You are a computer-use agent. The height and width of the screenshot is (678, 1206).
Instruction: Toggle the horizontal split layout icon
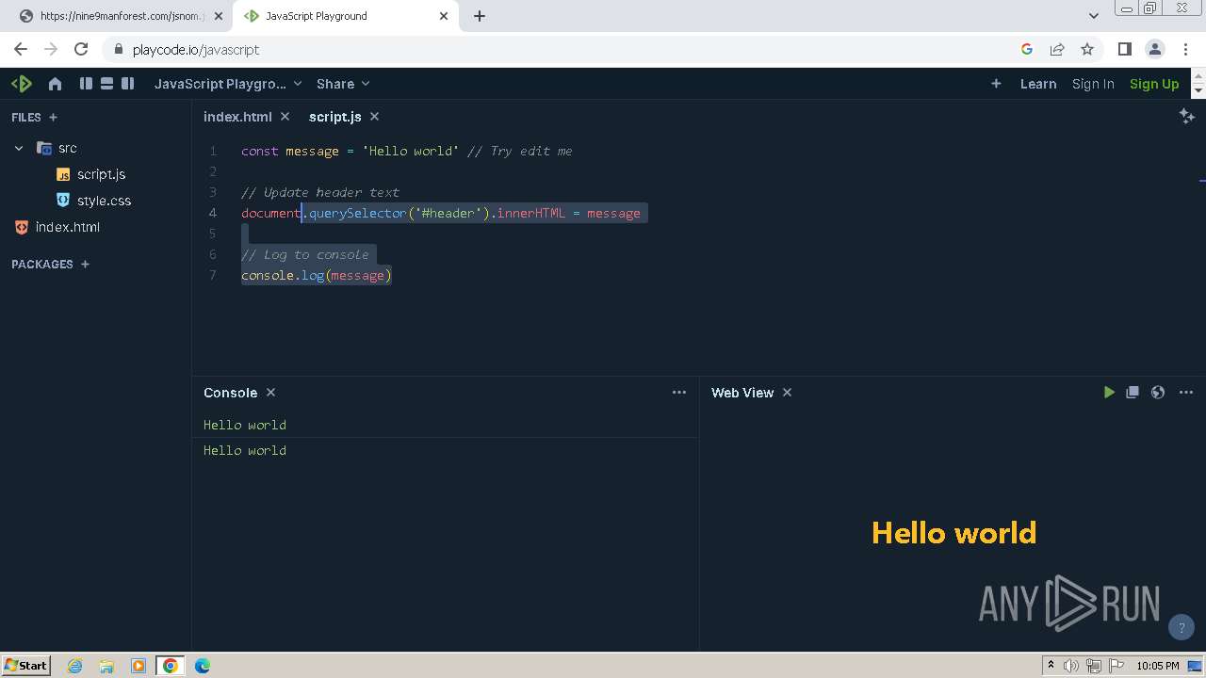[106, 84]
